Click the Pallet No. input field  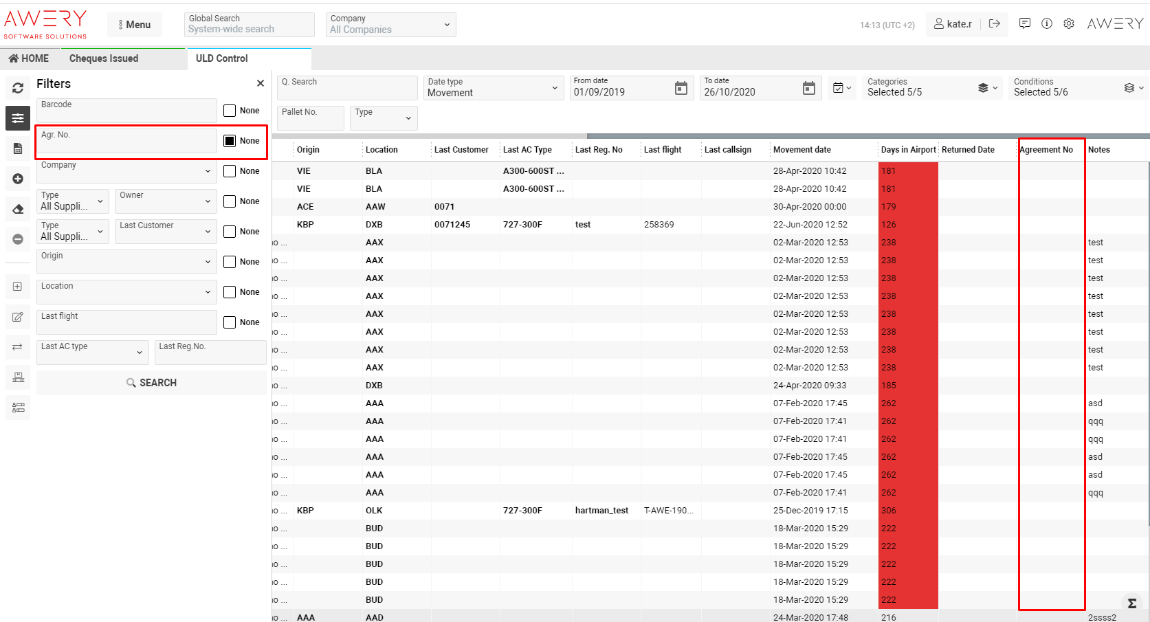[311, 118]
